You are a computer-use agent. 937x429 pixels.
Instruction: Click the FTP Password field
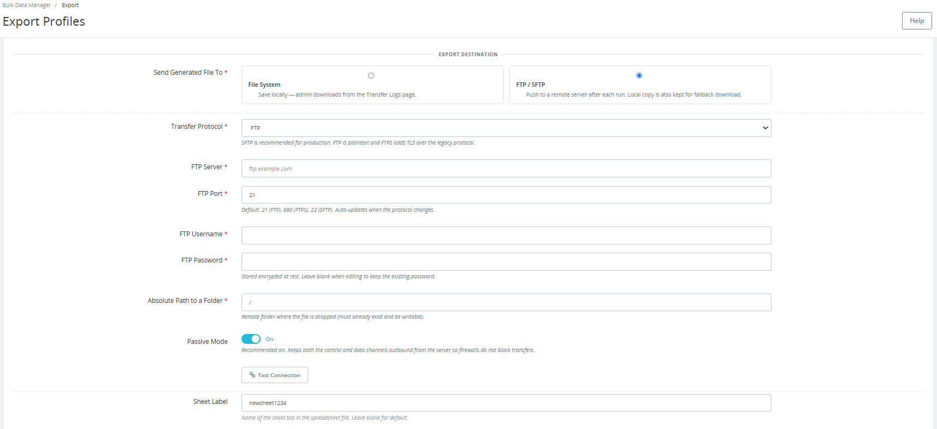click(506, 261)
